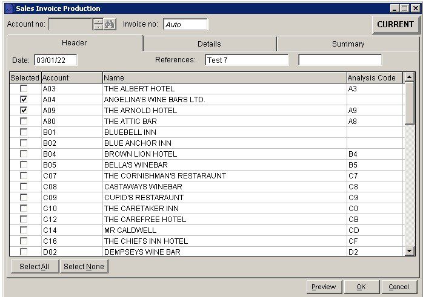423x297 pixels.
Task: Tick checkbox for C16 The Chiefs Inn Hotel
Action: [24, 241]
